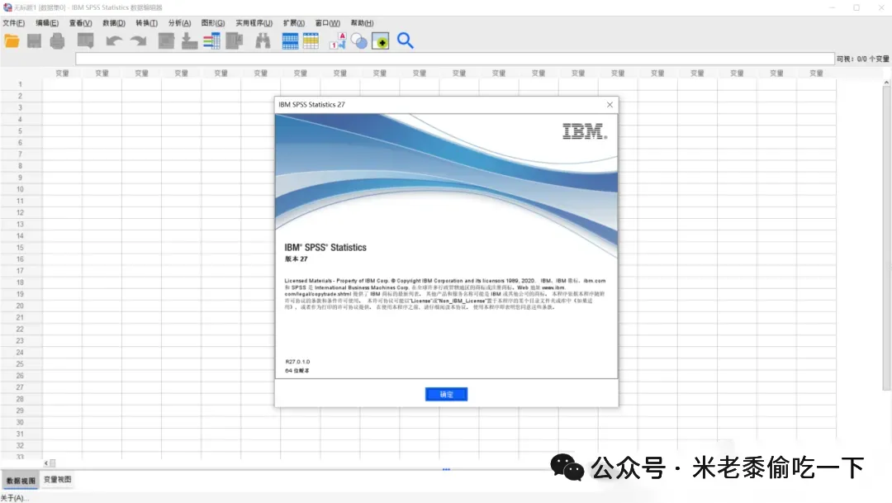Open the 转换(T) menu
This screenshot has width=892, height=503.
(x=147, y=23)
